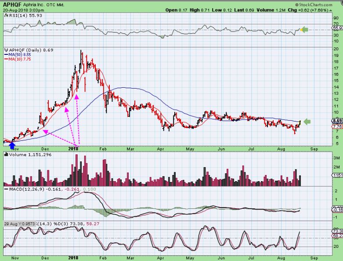Click the 29 Aug Y:0.9573 tooltip
343x261 pixels.
[19, 224]
